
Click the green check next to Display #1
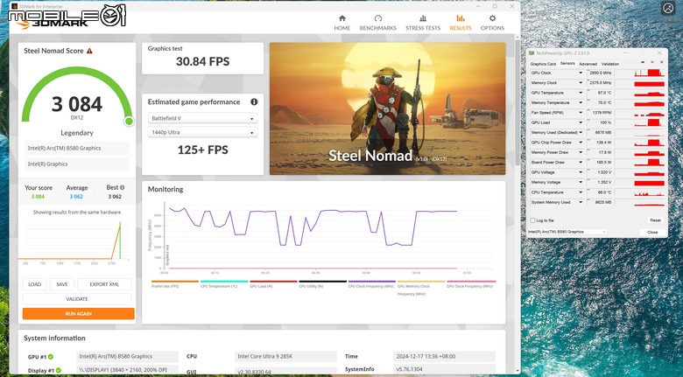(59, 371)
